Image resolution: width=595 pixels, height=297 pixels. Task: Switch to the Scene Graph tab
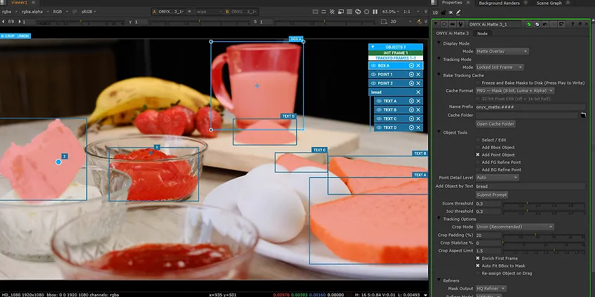coord(549,3)
